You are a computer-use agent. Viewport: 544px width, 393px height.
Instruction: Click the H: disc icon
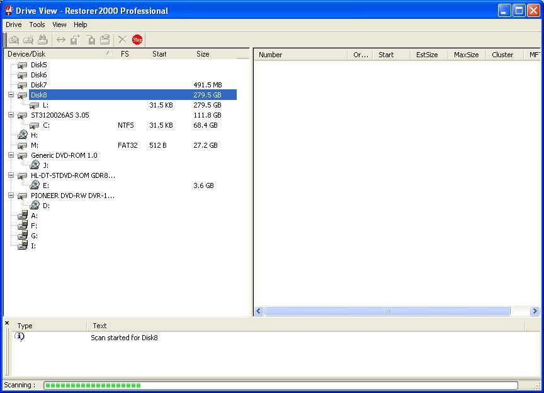click(23, 135)
